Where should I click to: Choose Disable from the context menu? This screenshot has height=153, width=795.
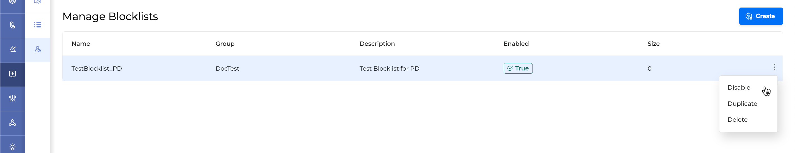click(x=739, y=87)
